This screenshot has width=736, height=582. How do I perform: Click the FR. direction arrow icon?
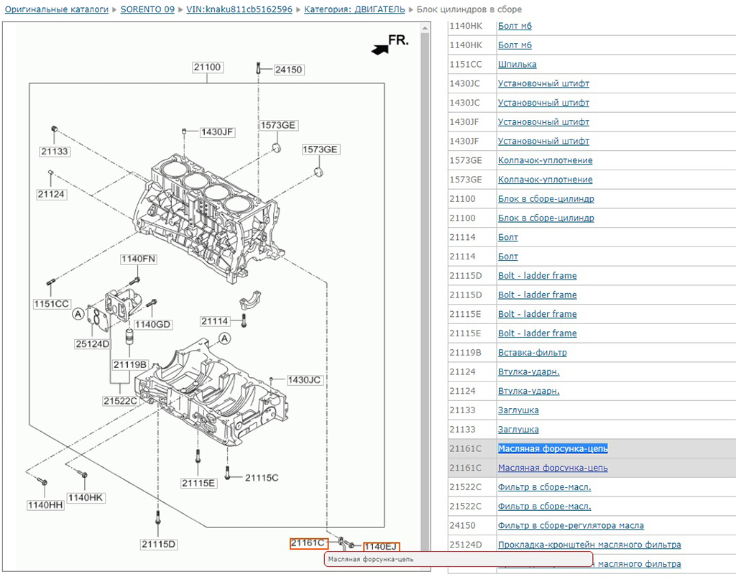point(379,48)
